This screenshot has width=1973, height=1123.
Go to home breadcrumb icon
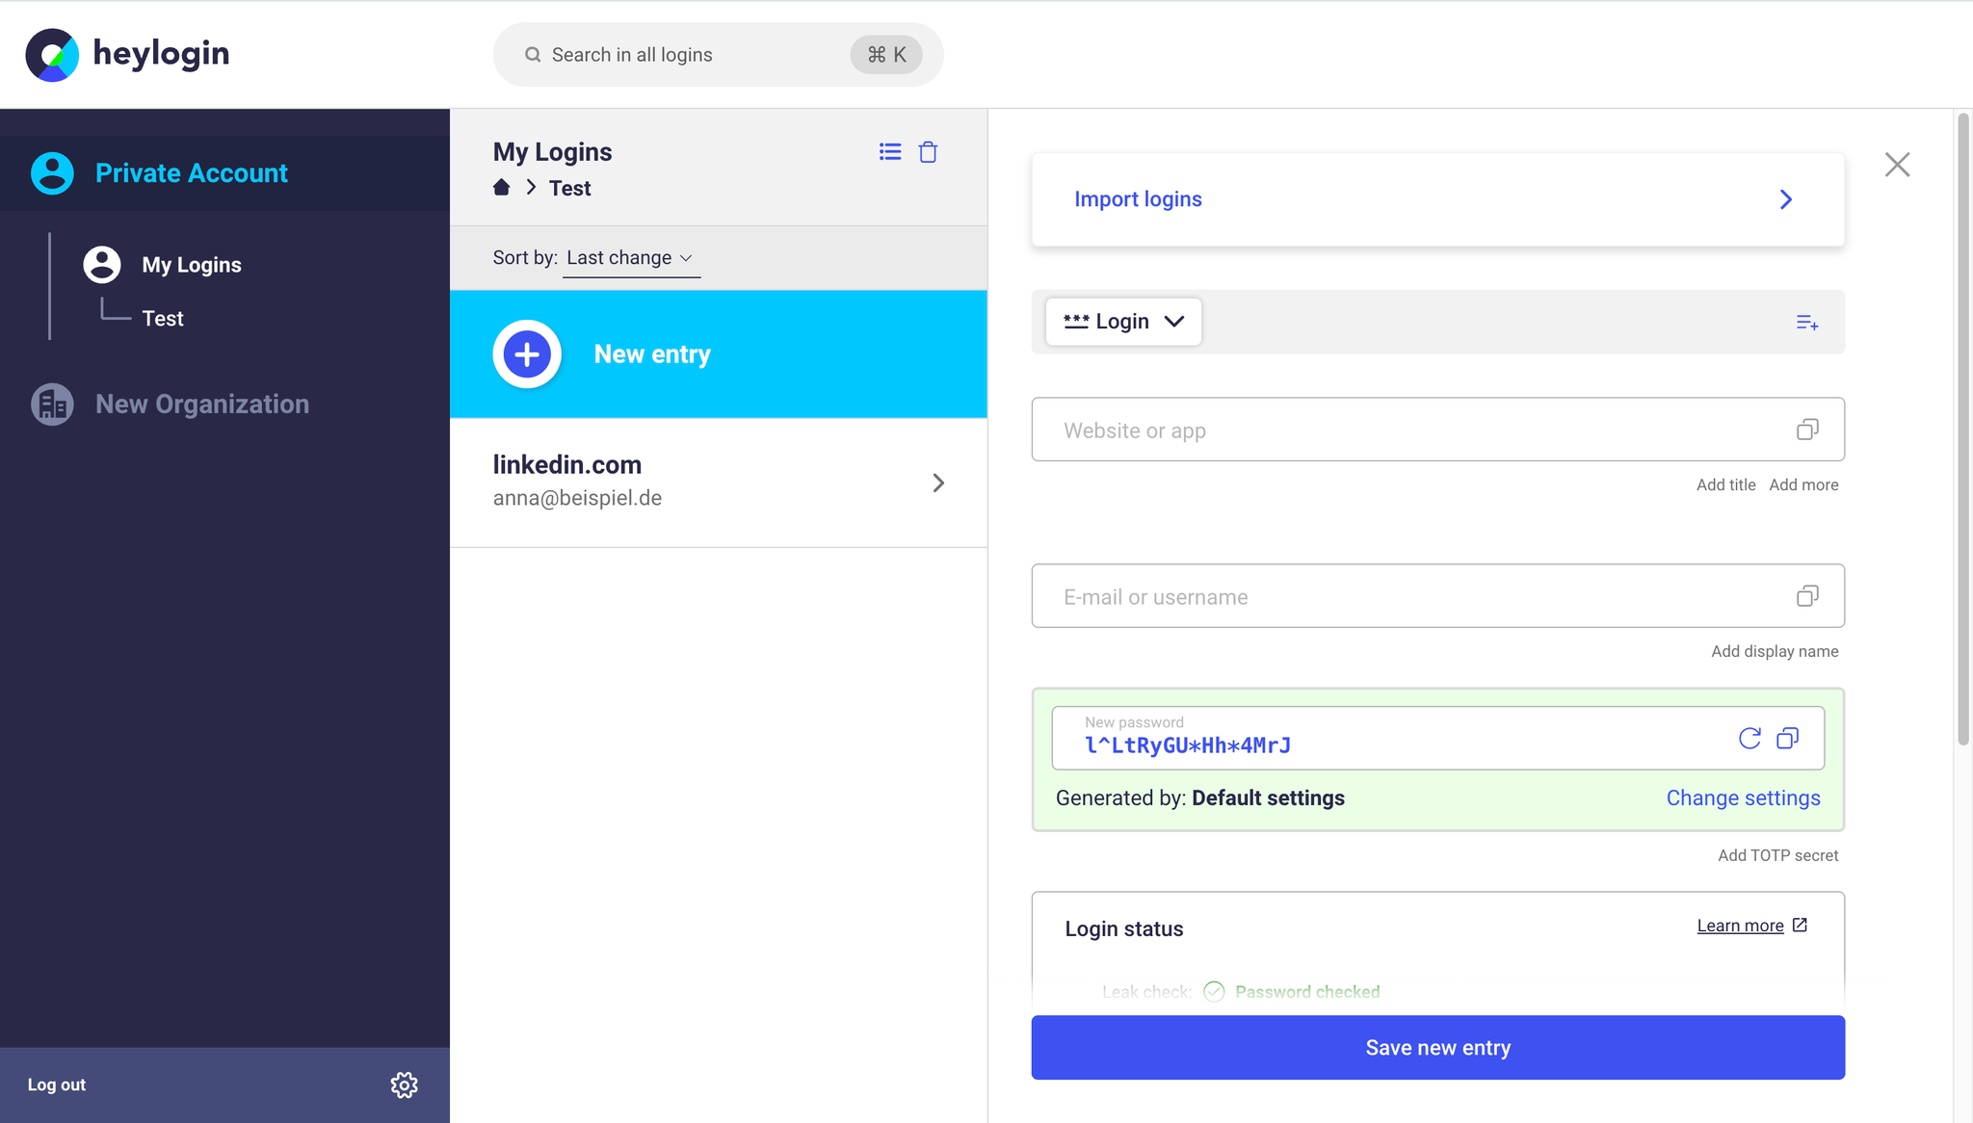point(501,188)
